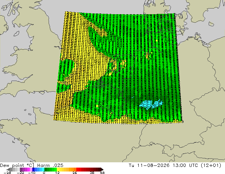Click the bright magenta legend swatch

point(28,169)
